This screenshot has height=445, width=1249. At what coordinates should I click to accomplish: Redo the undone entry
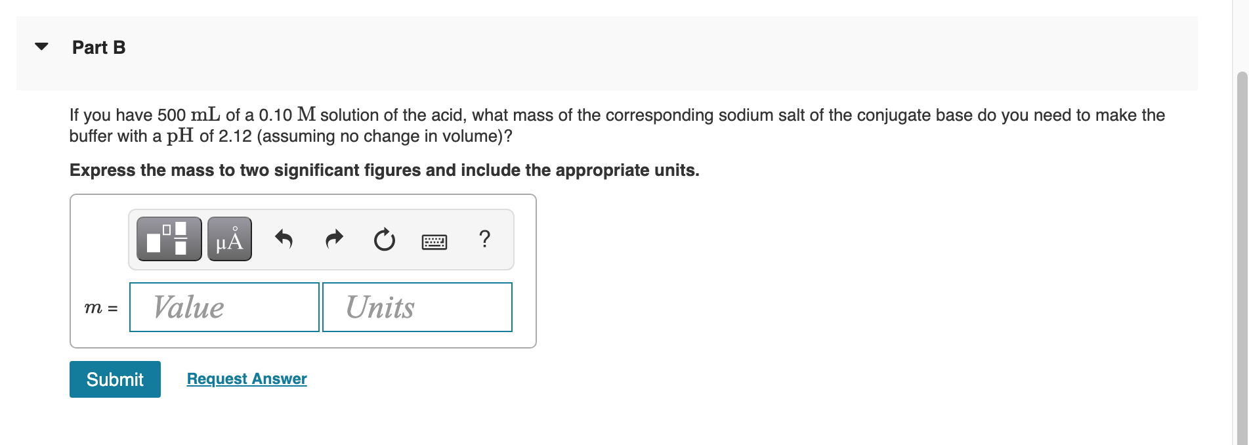[334, 239]
